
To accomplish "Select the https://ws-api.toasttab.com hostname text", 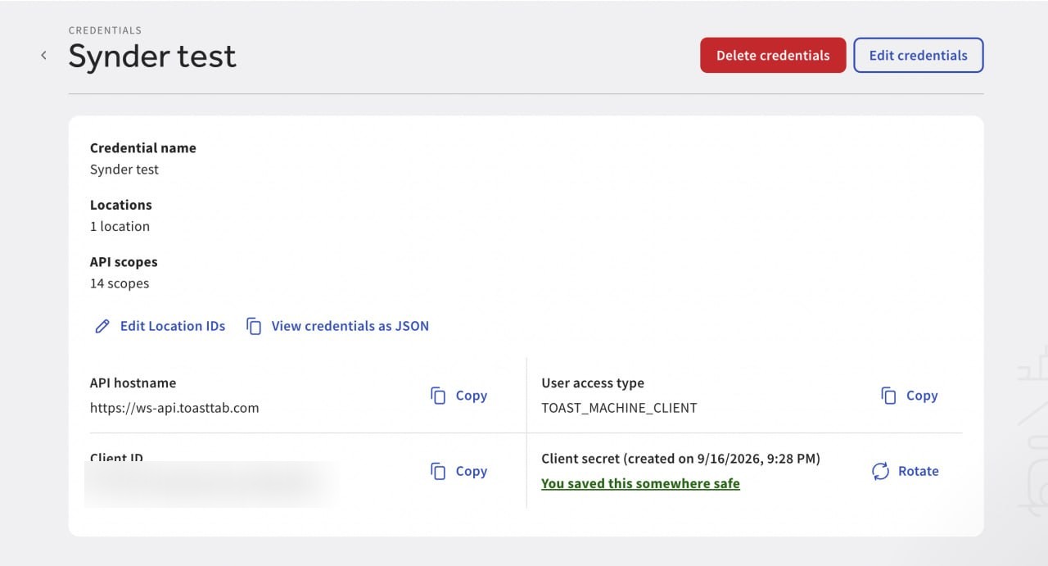I will (x=174, y=407).
